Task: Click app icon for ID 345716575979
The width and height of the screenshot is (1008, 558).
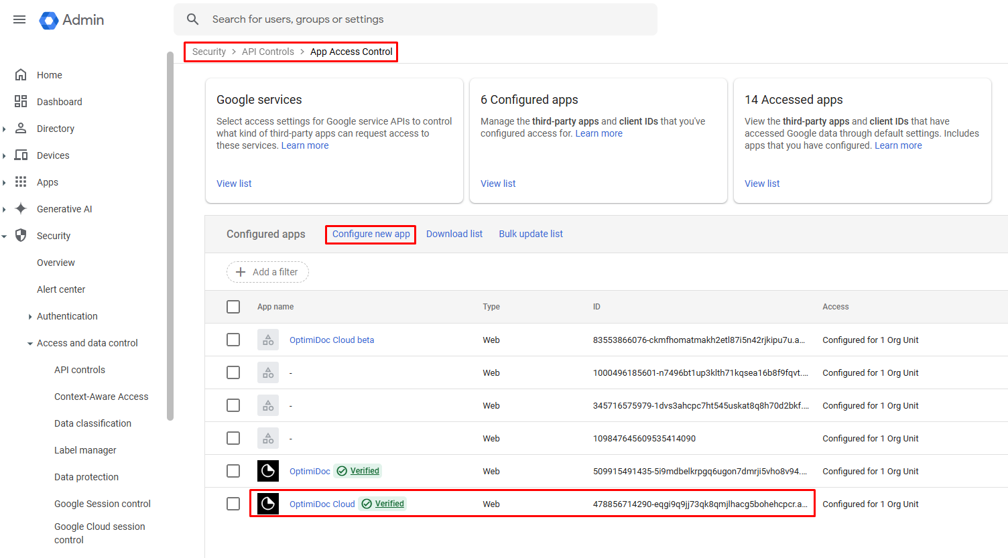Action: pos(268,405)
